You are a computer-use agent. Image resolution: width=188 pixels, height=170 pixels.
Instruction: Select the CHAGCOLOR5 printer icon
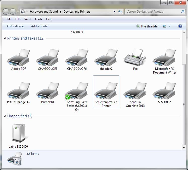click(x=48, y=57)
